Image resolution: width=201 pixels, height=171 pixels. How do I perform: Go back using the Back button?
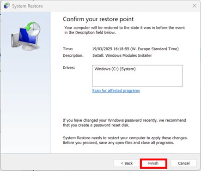[127, 163]
